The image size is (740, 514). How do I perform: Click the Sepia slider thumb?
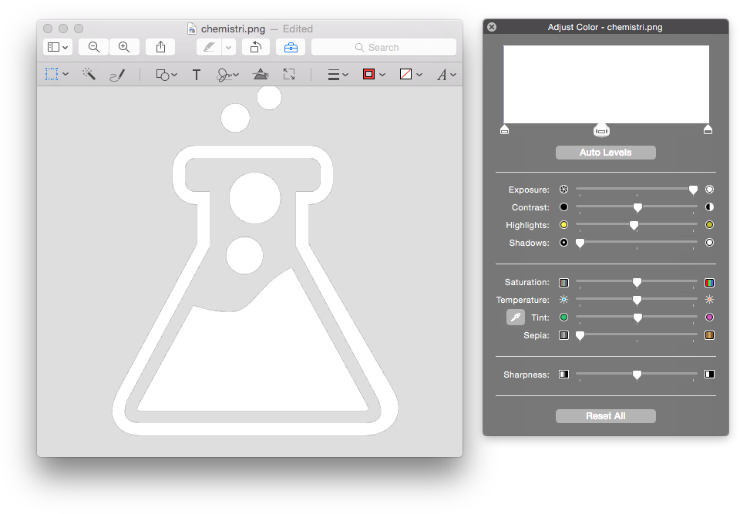580,335
